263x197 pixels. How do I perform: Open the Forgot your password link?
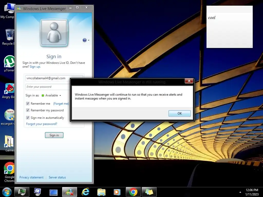42,124
